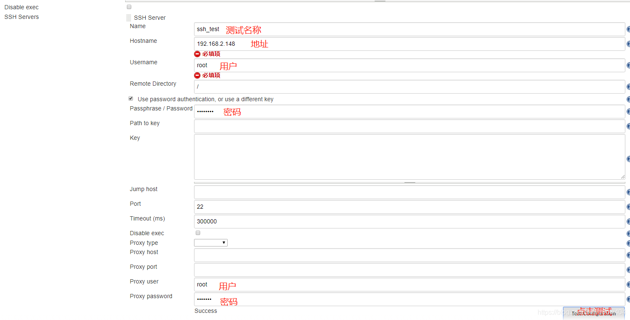Open help icon for the Hostname field

(628, 44)
